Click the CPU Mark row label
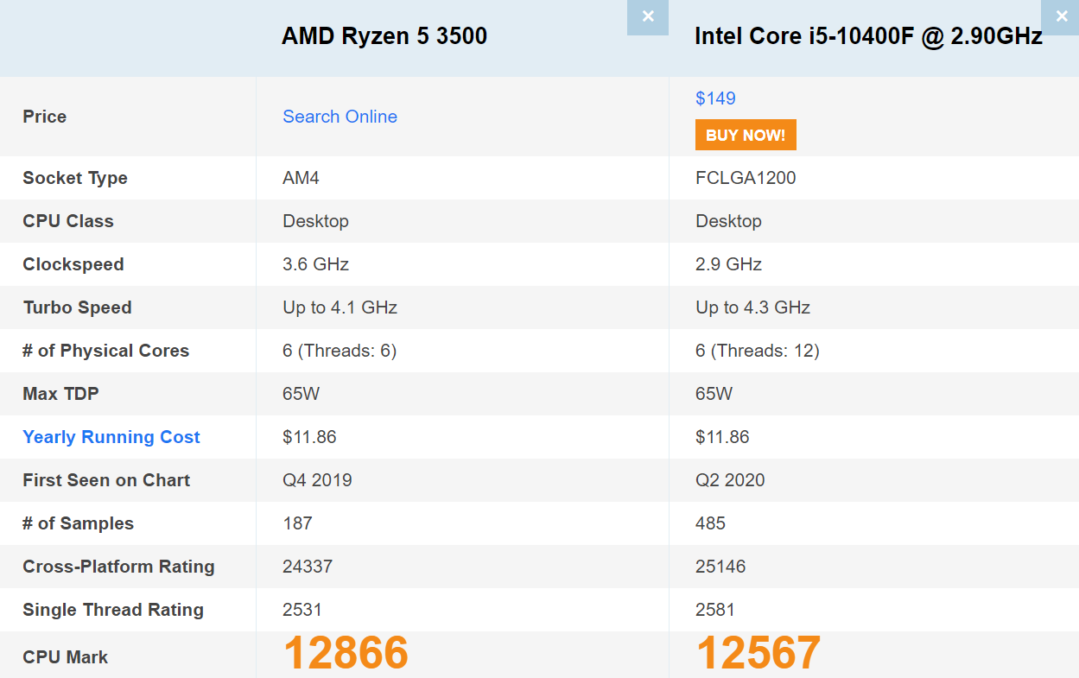The image size is (1079, 678). [65, 657]
